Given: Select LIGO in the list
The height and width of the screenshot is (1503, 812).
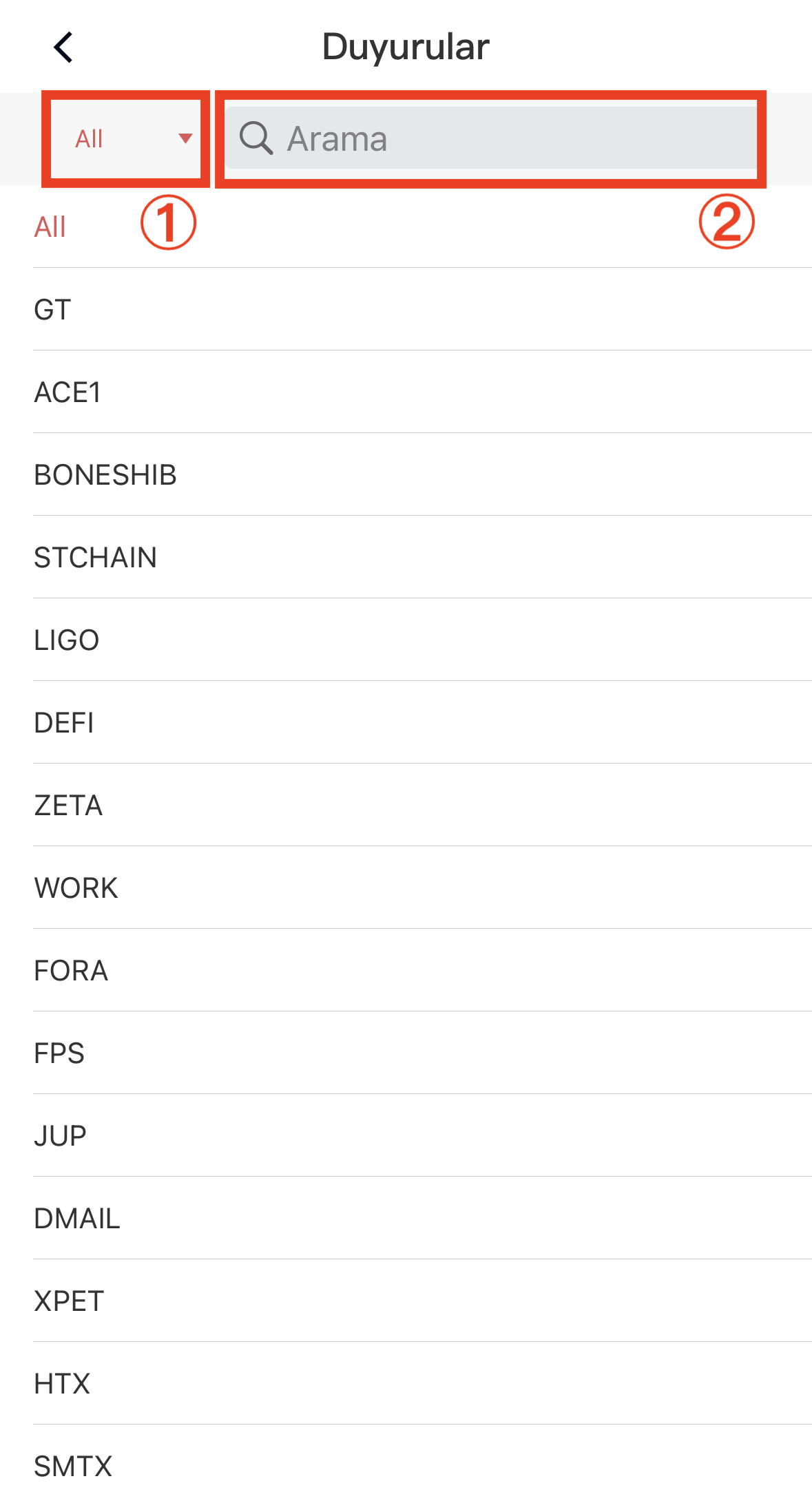Looking at the screenshot, I should tap(67, 640).
